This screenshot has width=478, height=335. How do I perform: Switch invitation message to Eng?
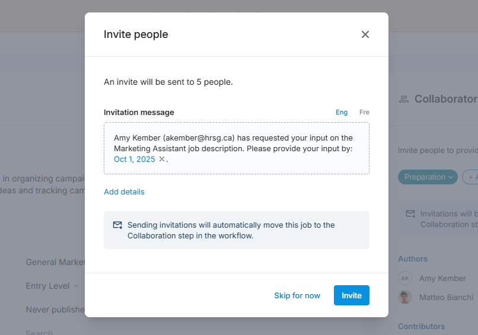pyautogui.click(x=342, y=112)
